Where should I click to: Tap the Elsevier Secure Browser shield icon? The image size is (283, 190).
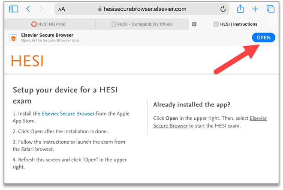(x=13, y=38)
